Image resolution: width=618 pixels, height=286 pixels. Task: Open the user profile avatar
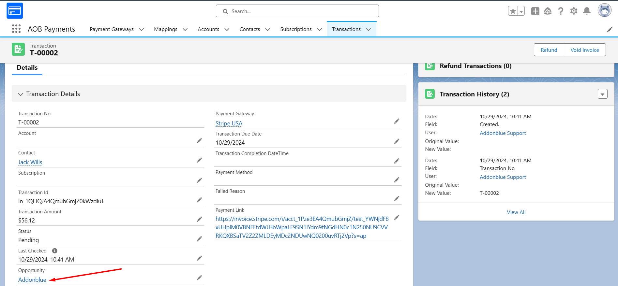tap(604, 10)
